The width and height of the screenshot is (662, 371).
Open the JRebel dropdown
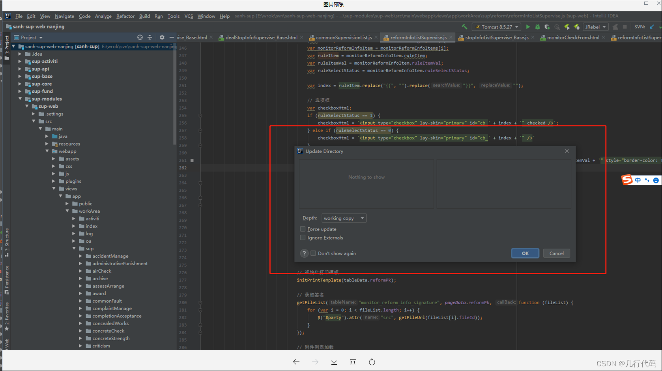[595, 27]
